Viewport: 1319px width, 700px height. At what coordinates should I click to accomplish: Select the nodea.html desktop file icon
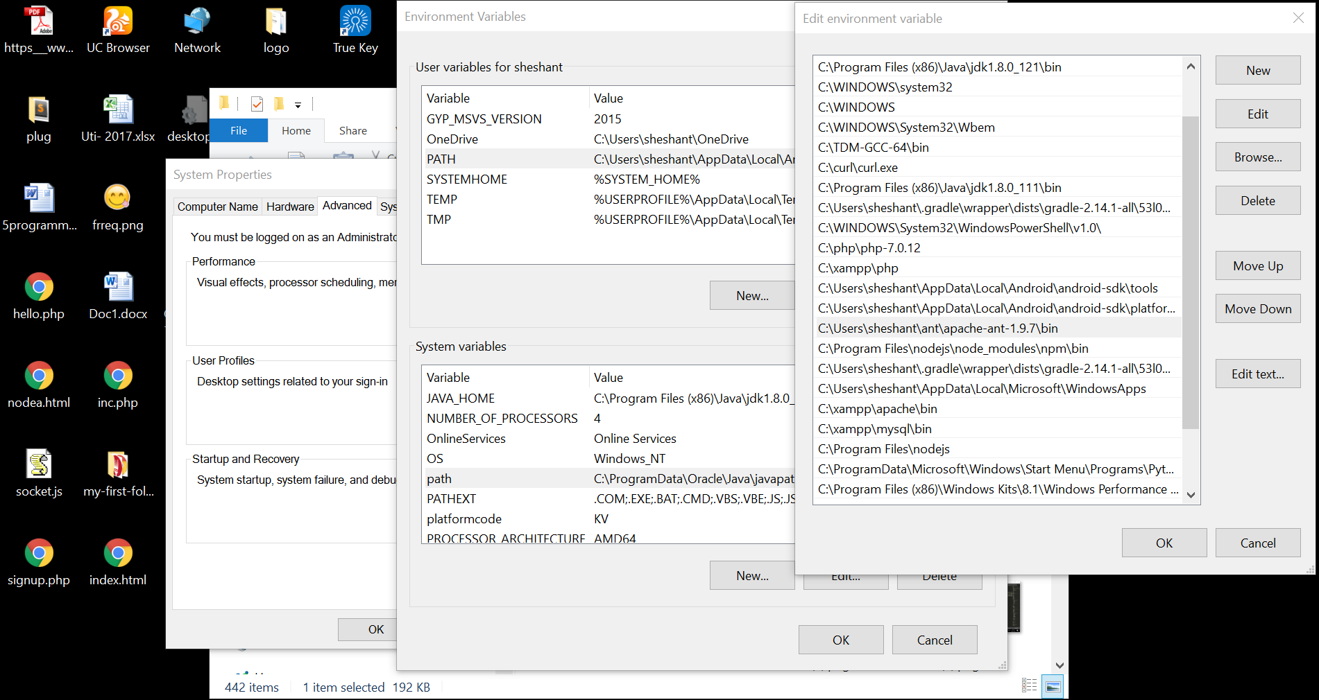[x=39, y=385]
